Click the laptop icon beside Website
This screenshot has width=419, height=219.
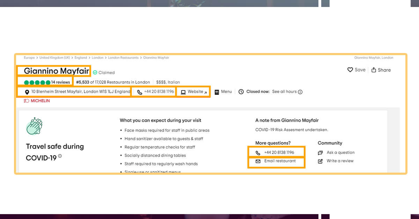(x=183, y=92)
